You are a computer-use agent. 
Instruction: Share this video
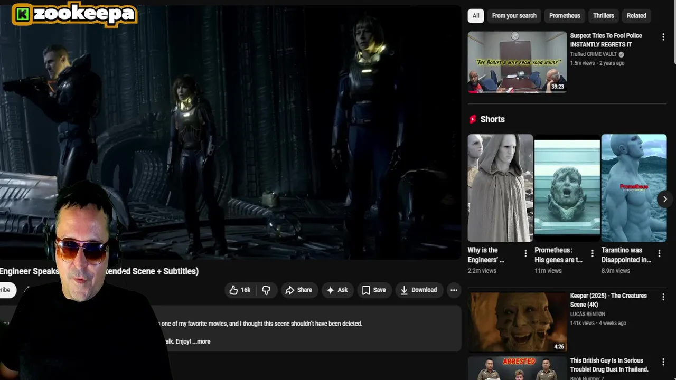tap(298, 290)
